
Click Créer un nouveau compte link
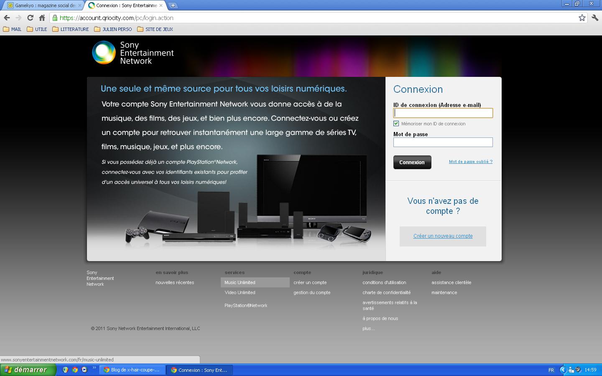[443, 236]
